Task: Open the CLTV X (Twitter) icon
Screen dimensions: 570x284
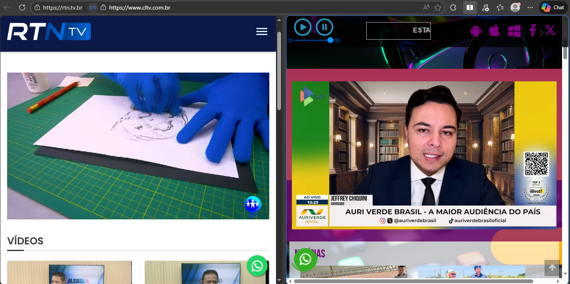Action: (x=550, y=30)
